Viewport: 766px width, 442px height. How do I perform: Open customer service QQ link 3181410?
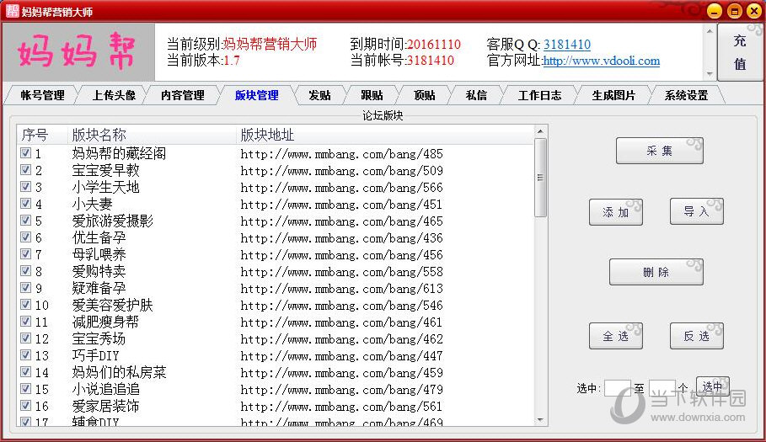click(566, 45)
